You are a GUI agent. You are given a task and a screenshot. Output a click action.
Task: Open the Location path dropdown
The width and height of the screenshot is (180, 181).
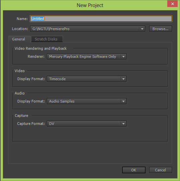pos(88,29)
